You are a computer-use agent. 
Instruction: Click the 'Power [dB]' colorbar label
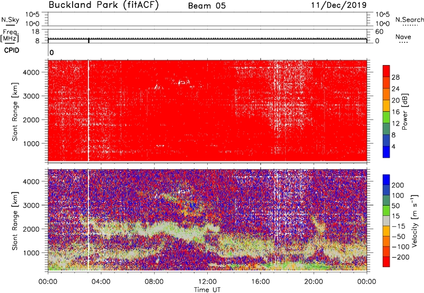point(404,112)
